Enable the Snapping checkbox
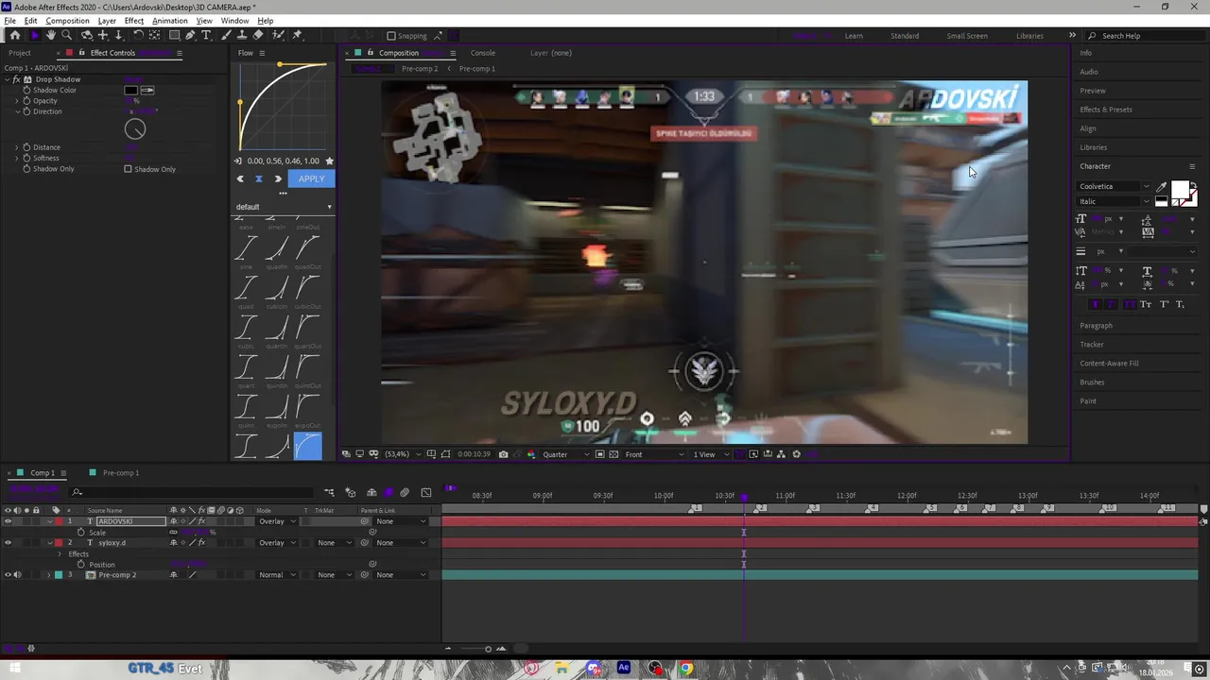 click(390, 36)
